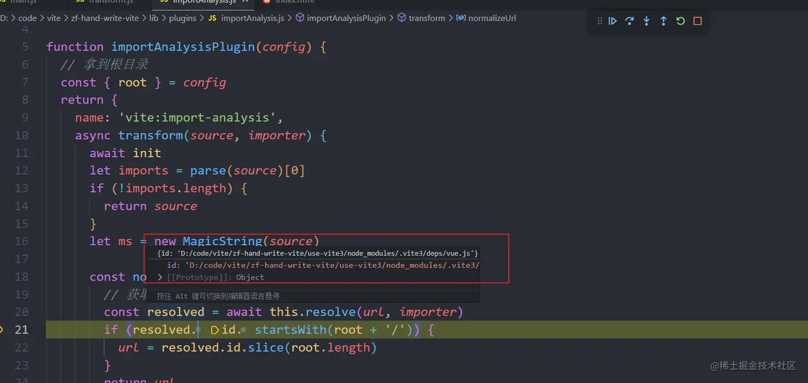Stop the debug session
The image size is (808, 383).
pyautogui.click(x=697, y=21)
